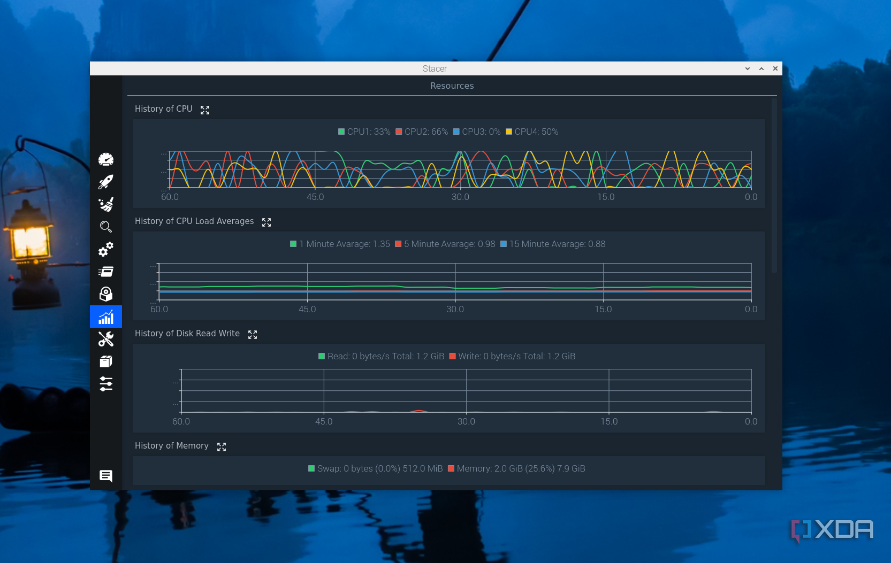The image size is (891, 563).
Task: Open Processes window-stack icon
Action: [x=106, y=272]
